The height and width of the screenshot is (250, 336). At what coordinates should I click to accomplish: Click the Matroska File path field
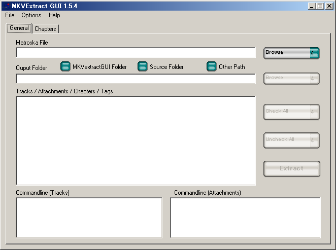point(136,53)
